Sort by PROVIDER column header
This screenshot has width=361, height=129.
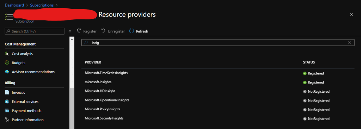coord(93,62)
